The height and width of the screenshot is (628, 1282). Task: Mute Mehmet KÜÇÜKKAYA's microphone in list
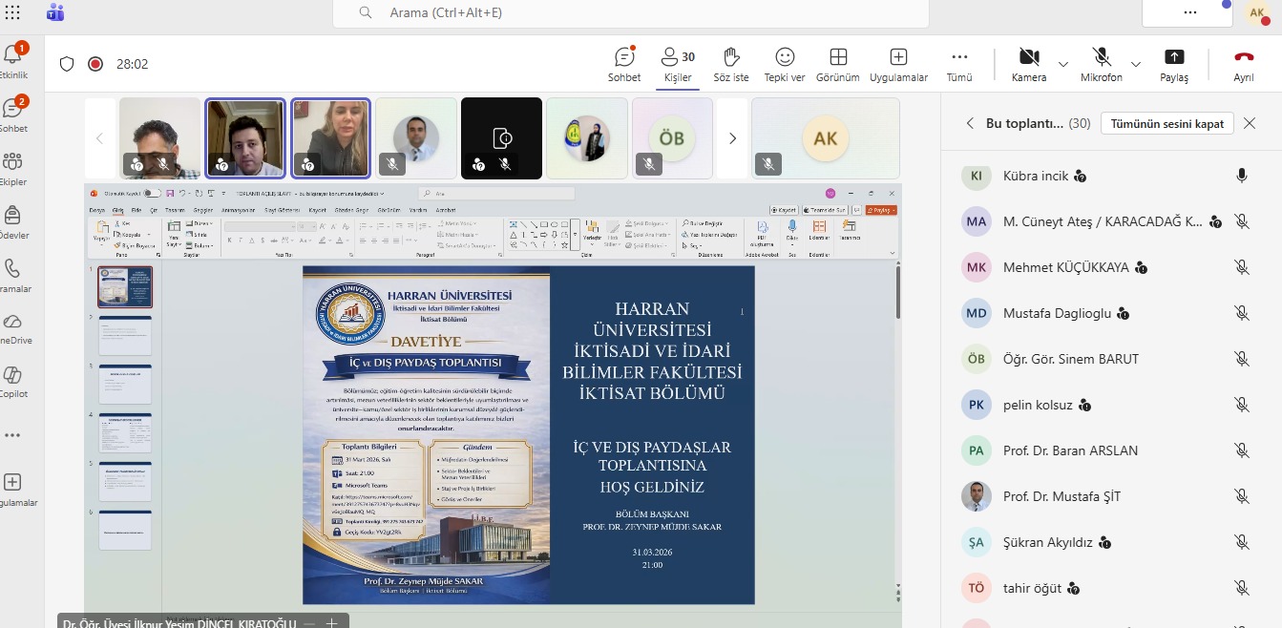coord(1241,267)
